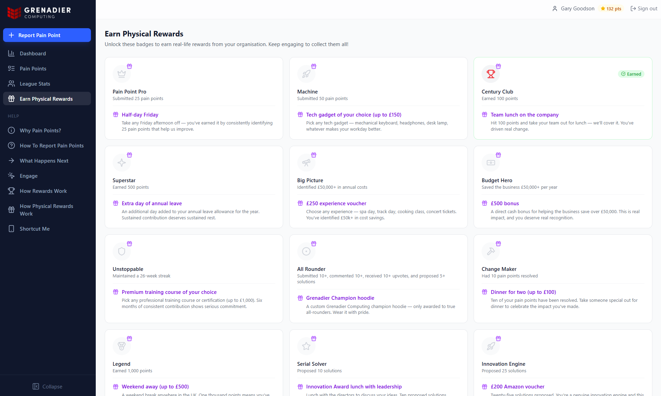Click the Big Picture telescope badge icon
This screenshot has height=396, width=661.
[x=306, y=163]
